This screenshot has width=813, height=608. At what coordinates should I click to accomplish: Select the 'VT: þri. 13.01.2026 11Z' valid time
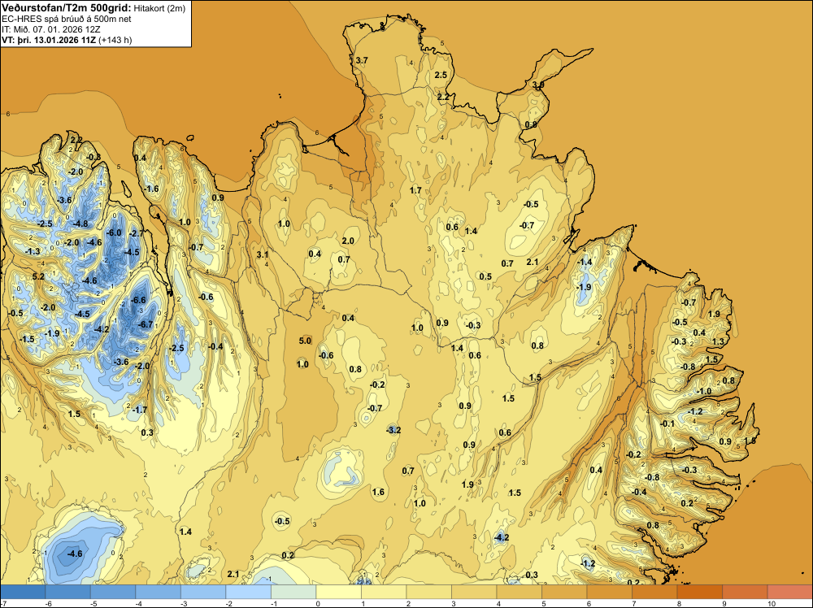click(x=49, y=40)
